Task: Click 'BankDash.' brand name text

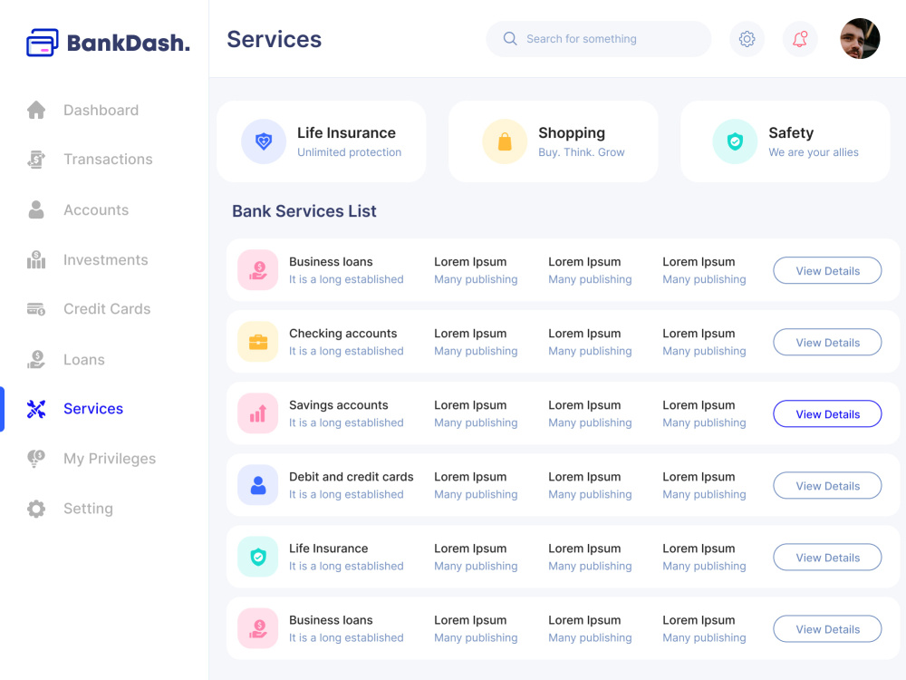Action: coord(129,43)
